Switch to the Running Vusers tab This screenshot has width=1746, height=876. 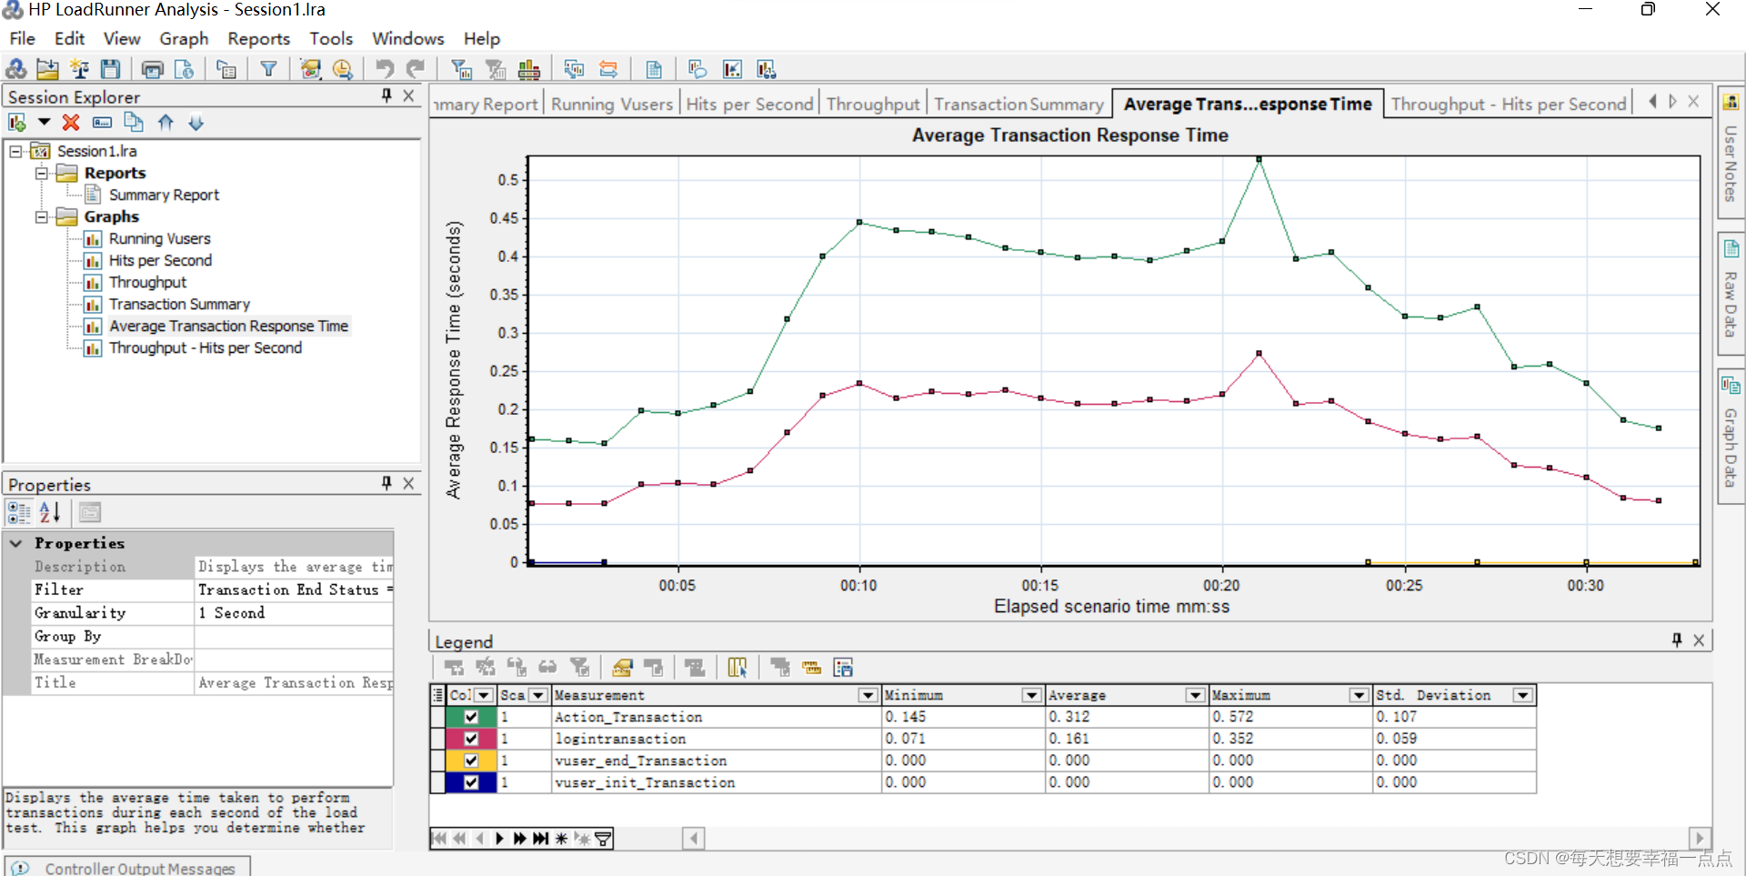pyautogui.click(x=612, y=104)
